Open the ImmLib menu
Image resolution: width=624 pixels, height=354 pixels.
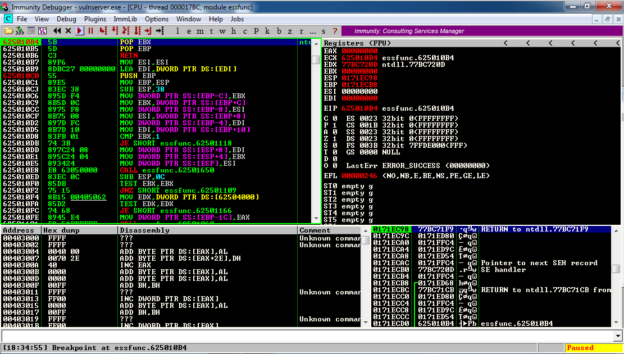125,19
